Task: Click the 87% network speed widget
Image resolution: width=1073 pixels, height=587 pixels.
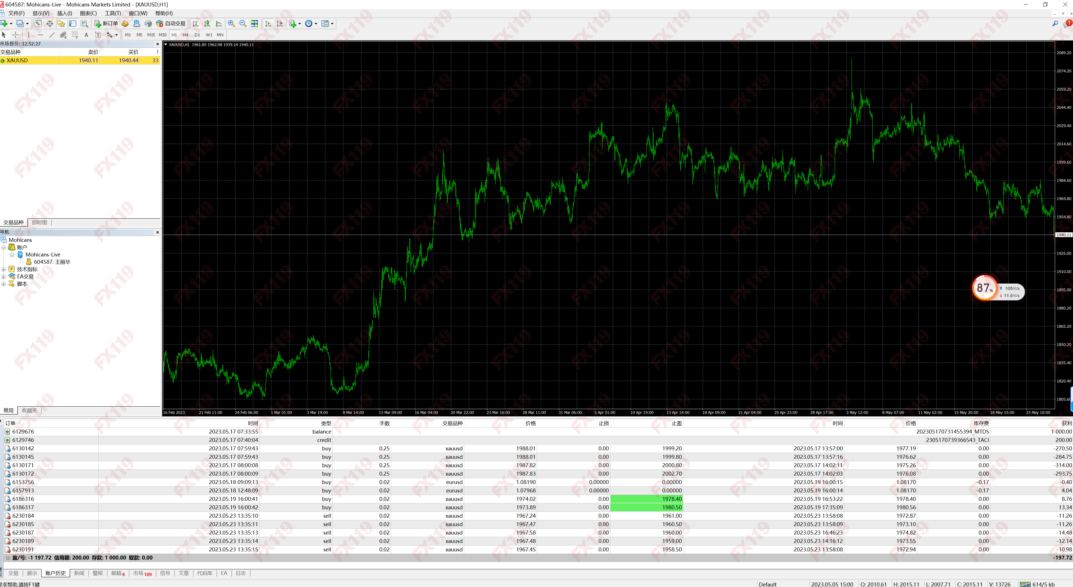Action: pos(998,288)
